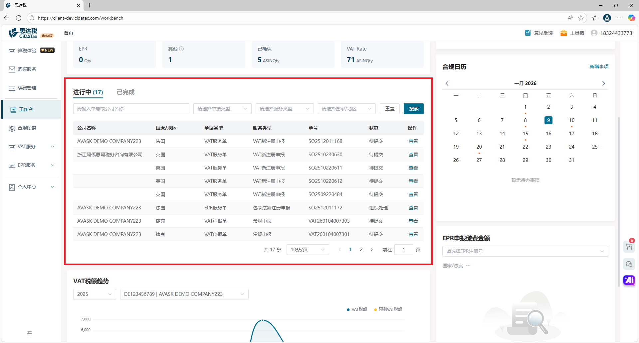Image resolution: width=639 pixels, height=343 pixels.
Task: Click 查看 for order SO2512011168
Action: 413,141
